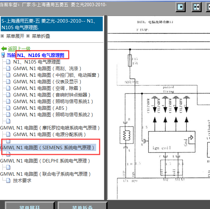Open GMWL N1 电路图（音响时钟点烟器）
Viewport: 210px width, 209px height.
coord(52,95)
